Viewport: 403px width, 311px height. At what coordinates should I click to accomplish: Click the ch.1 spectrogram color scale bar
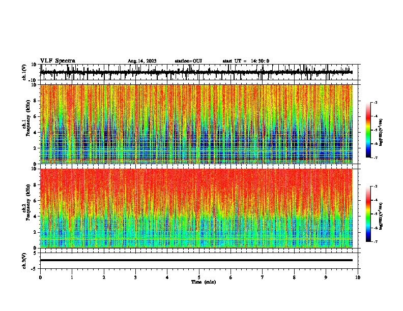368,130
